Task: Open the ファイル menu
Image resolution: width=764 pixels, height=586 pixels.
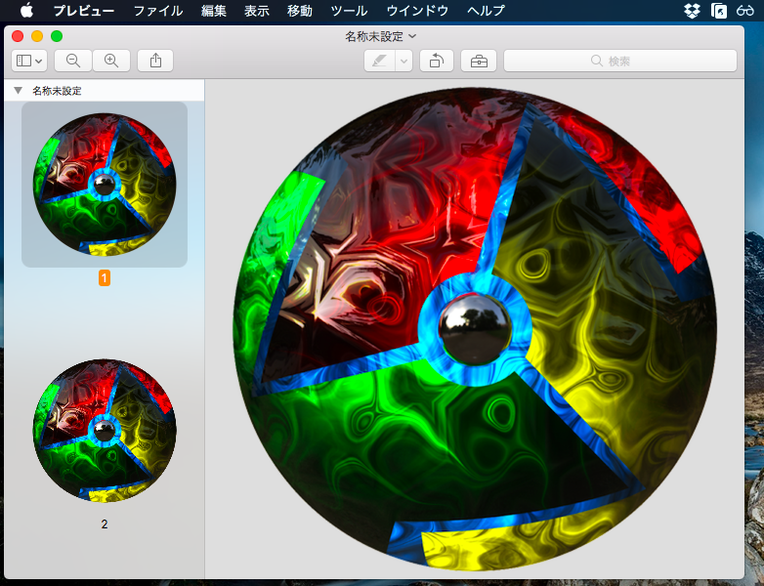Action: click(x=158, y=10)
